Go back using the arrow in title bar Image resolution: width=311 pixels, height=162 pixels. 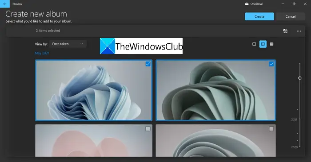pyautogui.click(x=5, y=4)
